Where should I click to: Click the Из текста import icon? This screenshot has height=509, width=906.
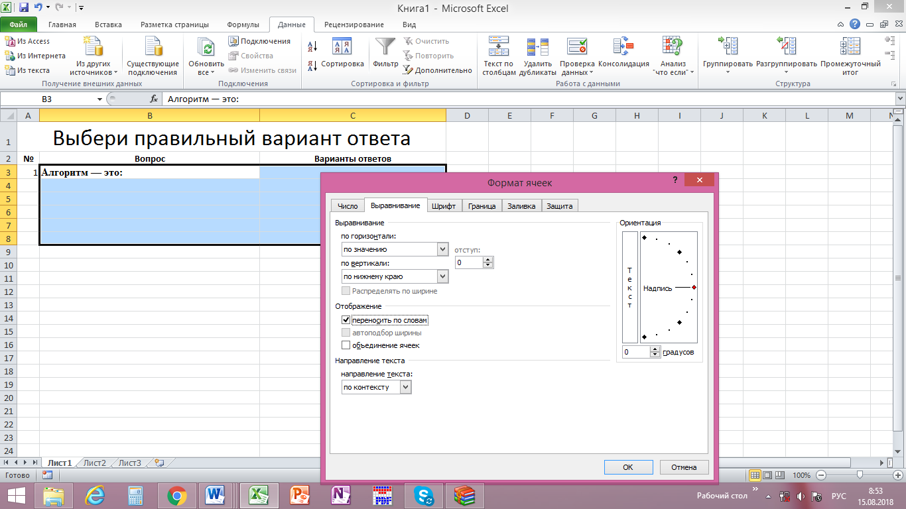pos(10,70)
